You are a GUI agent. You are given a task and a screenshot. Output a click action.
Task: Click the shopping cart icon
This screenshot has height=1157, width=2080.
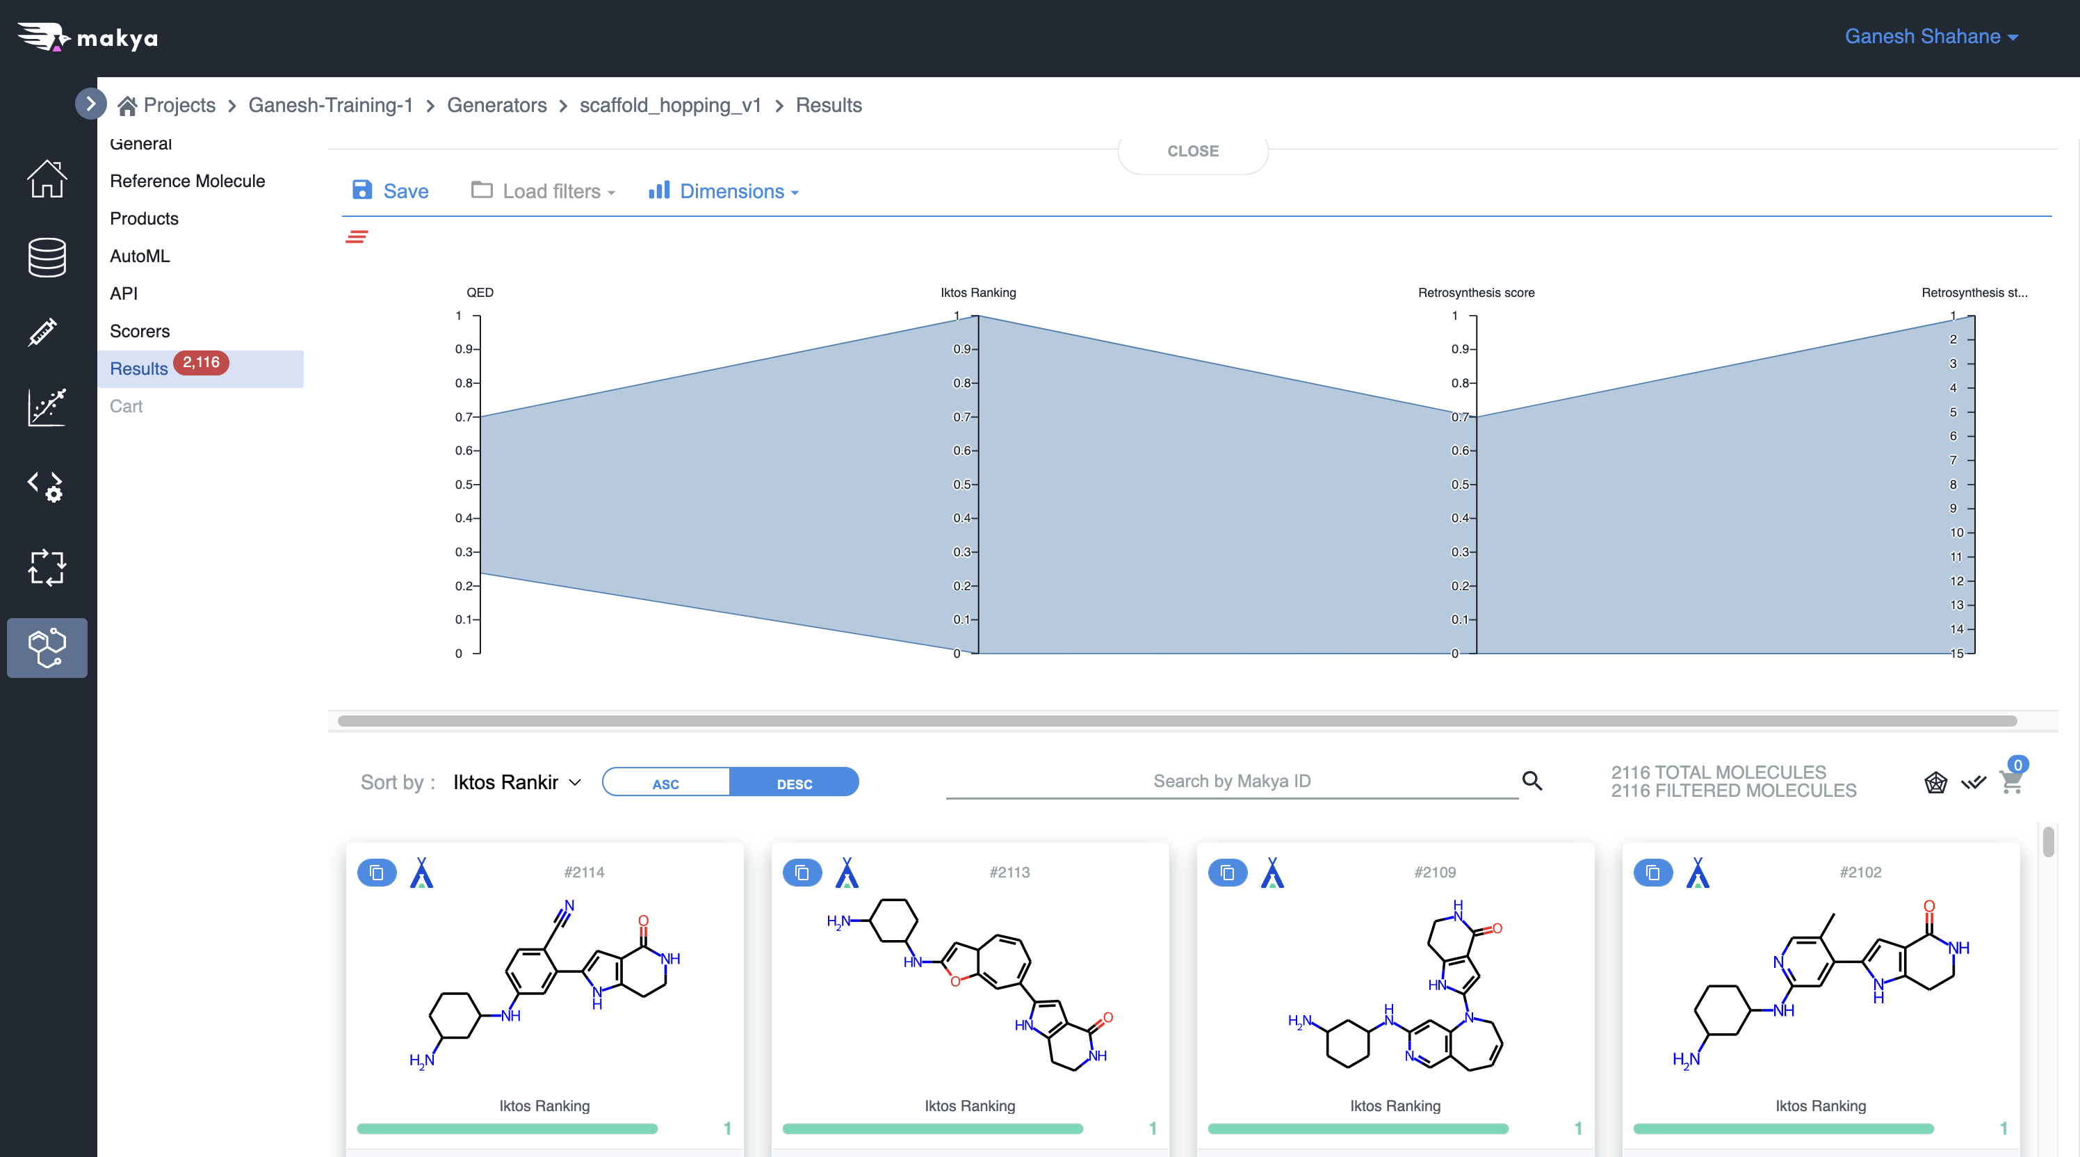tap(2011, 782)
